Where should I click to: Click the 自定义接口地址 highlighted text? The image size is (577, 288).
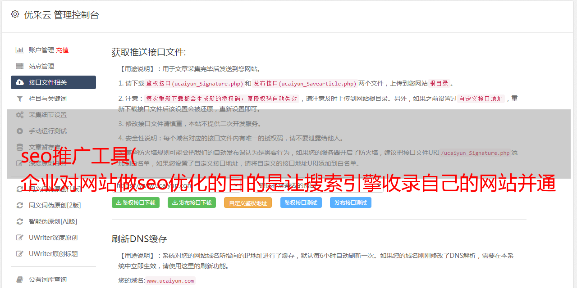point(481,99)
